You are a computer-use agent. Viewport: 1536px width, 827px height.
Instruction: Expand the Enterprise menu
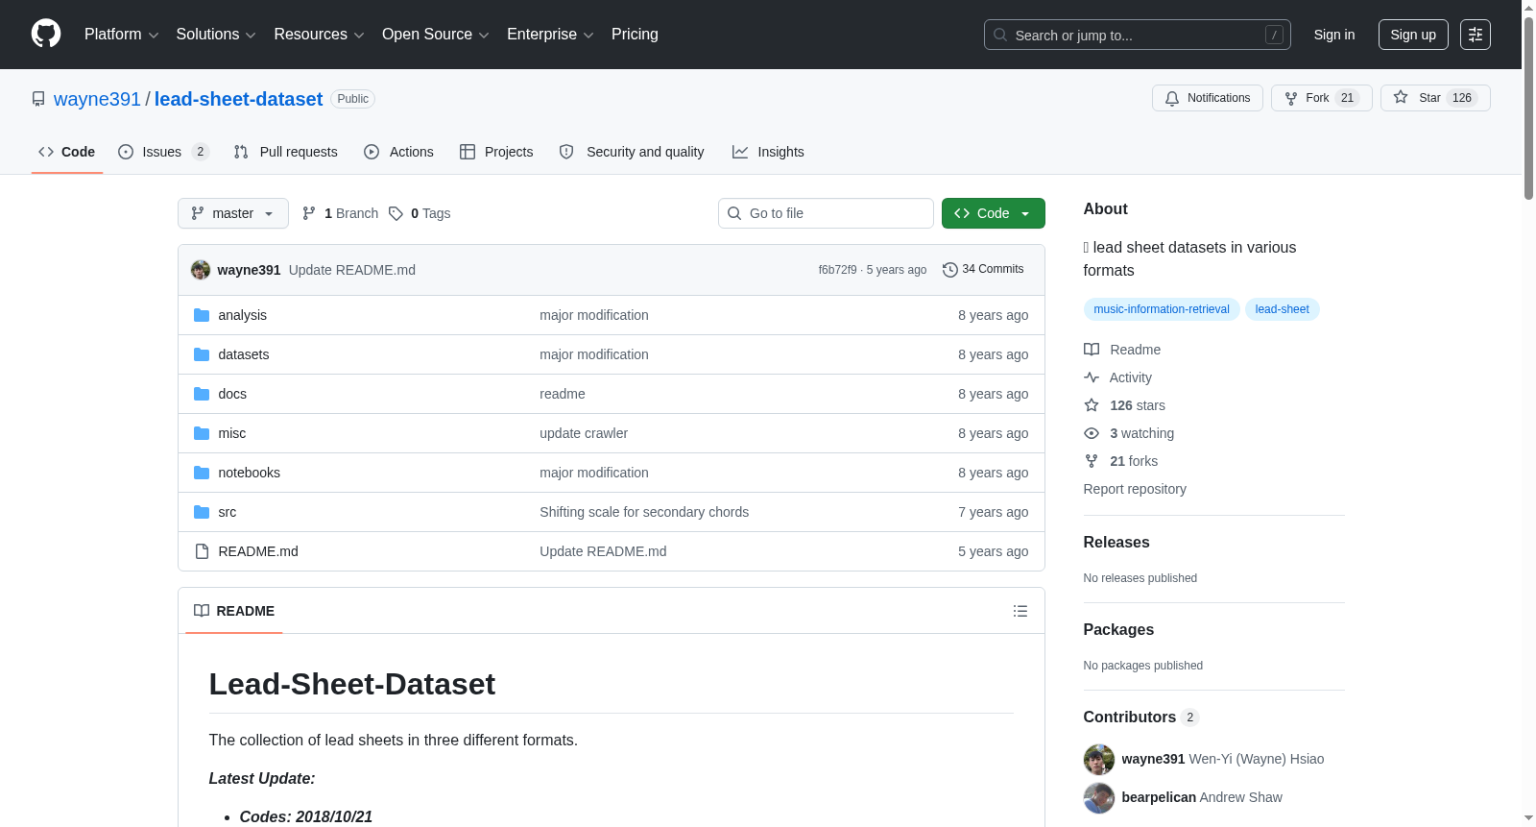[550, 35]
